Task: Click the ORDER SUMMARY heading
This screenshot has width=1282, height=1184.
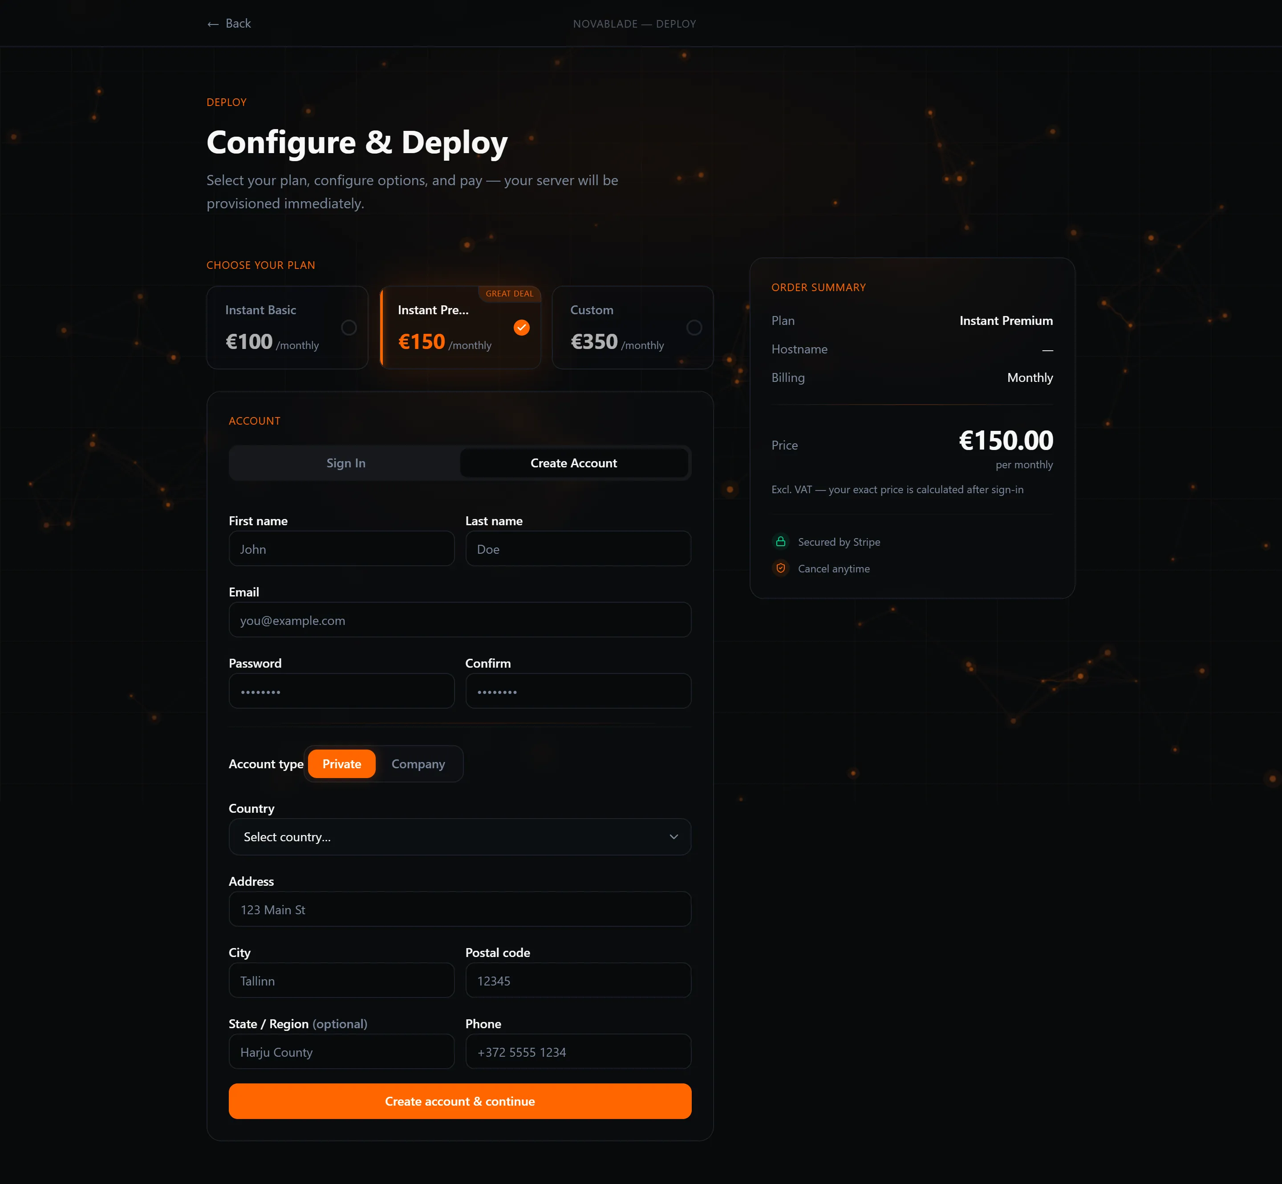Action: (x=818, y=288)
